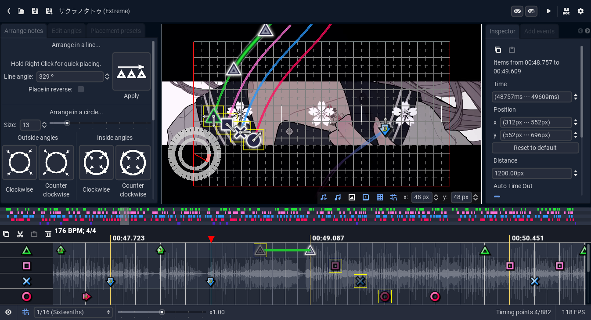The width and height of the screenshot is (591, 320).
Task: Switch to the Edit angles tab
Action: (67, 31)
